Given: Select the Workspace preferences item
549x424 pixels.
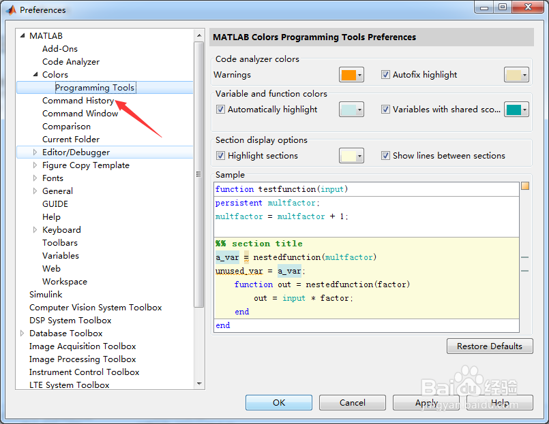Looking at the screenshot, I should 65,281.
